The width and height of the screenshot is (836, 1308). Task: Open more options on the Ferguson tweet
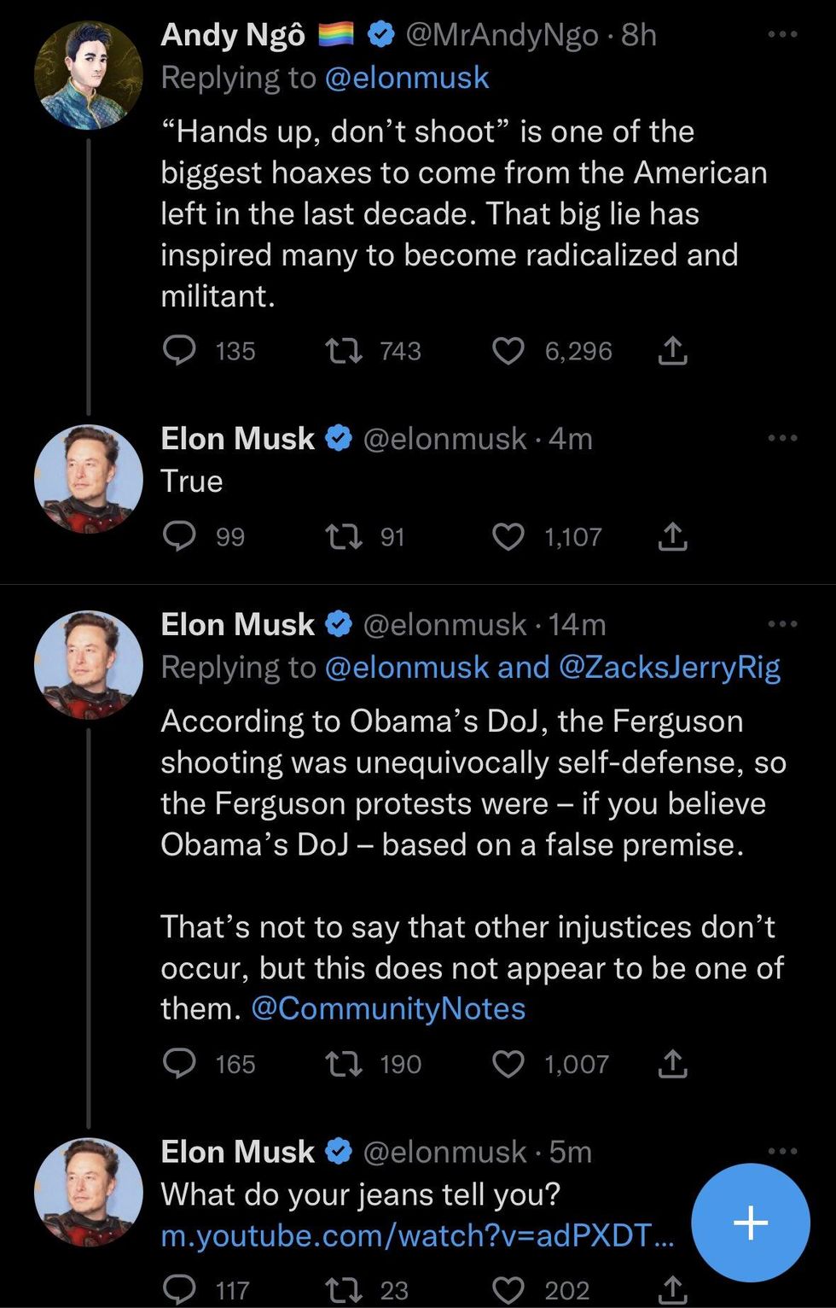(782, 625)
